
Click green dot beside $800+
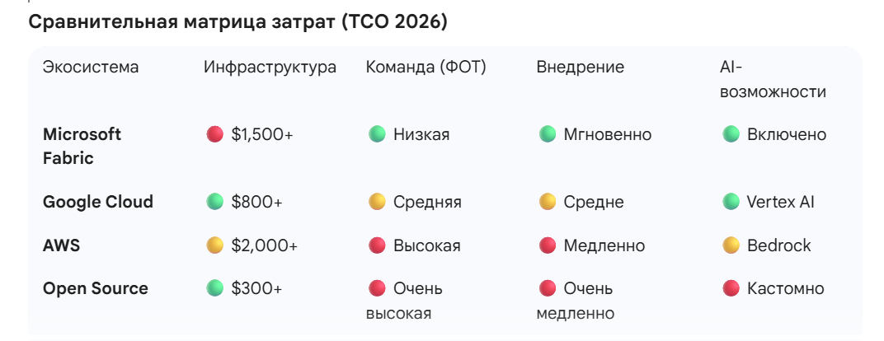(x=214, y=202)
